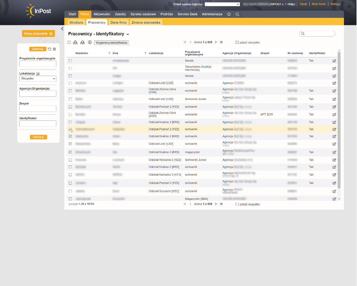Viewport: 357px width, 286px height.
Task: Go to first page in top pager
Action: [x=185, y=42]
